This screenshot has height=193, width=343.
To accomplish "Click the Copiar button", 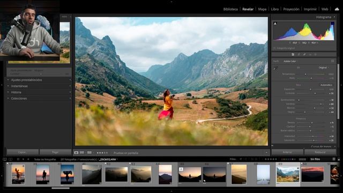I will click(23, 152).
